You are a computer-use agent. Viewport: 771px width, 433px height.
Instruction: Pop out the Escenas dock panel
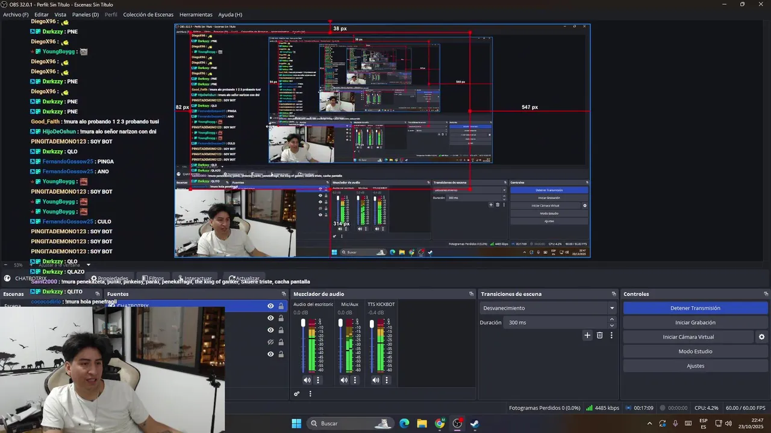click(97, 294)
